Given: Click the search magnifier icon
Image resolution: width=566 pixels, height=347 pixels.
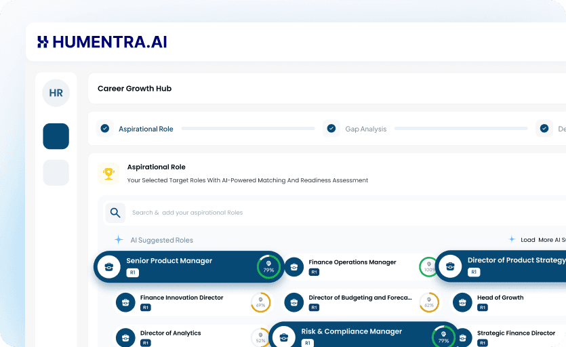Looking at the screenshot, I should tap(115, 213).
